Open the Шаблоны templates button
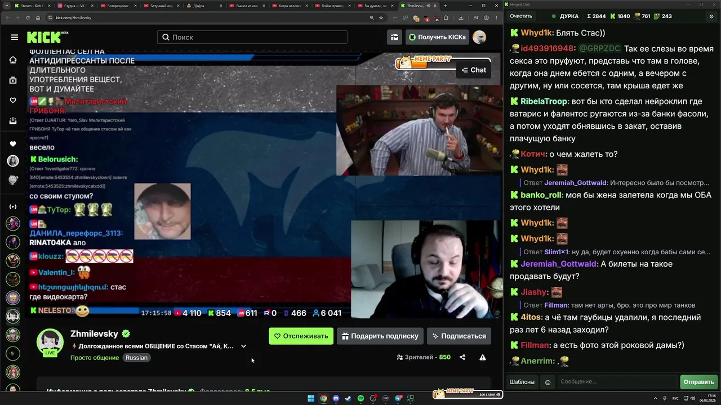This screenshot has height=405, width=721. pyautogui.click(x=522, y=382)
